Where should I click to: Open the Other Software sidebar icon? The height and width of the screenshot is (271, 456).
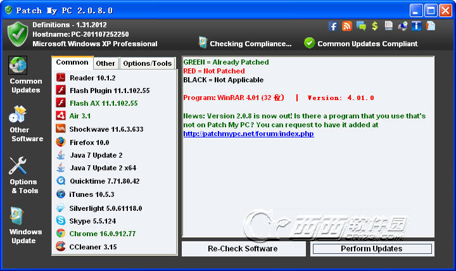pyautogui.click(x=18, y=114)
